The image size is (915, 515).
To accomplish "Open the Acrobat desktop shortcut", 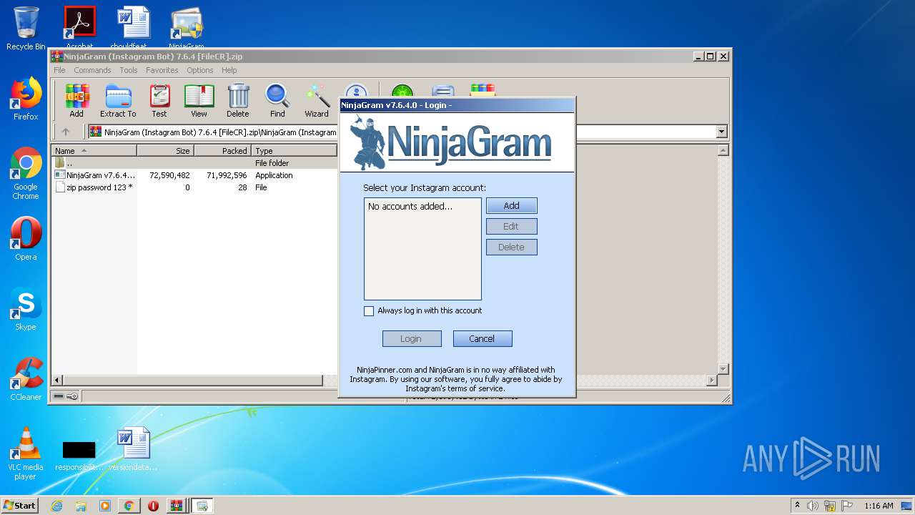I will tap(79, 29).
